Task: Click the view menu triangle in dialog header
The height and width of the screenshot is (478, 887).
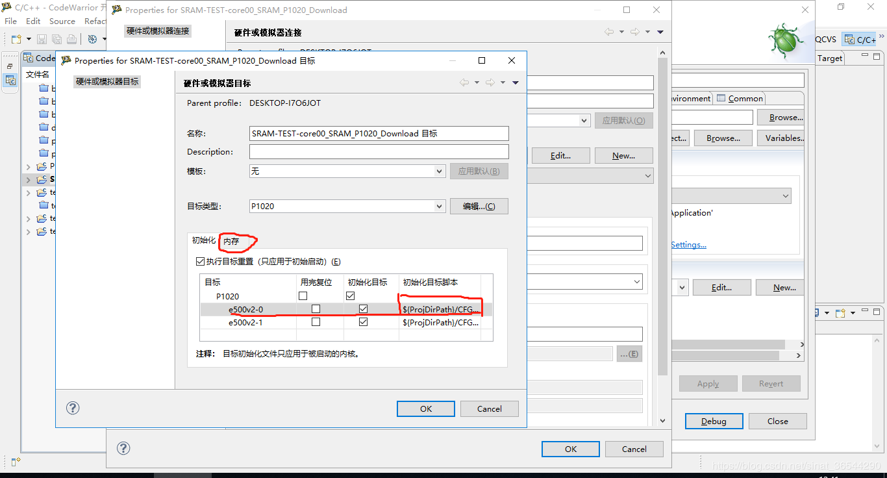Action: tap(516, 82)
